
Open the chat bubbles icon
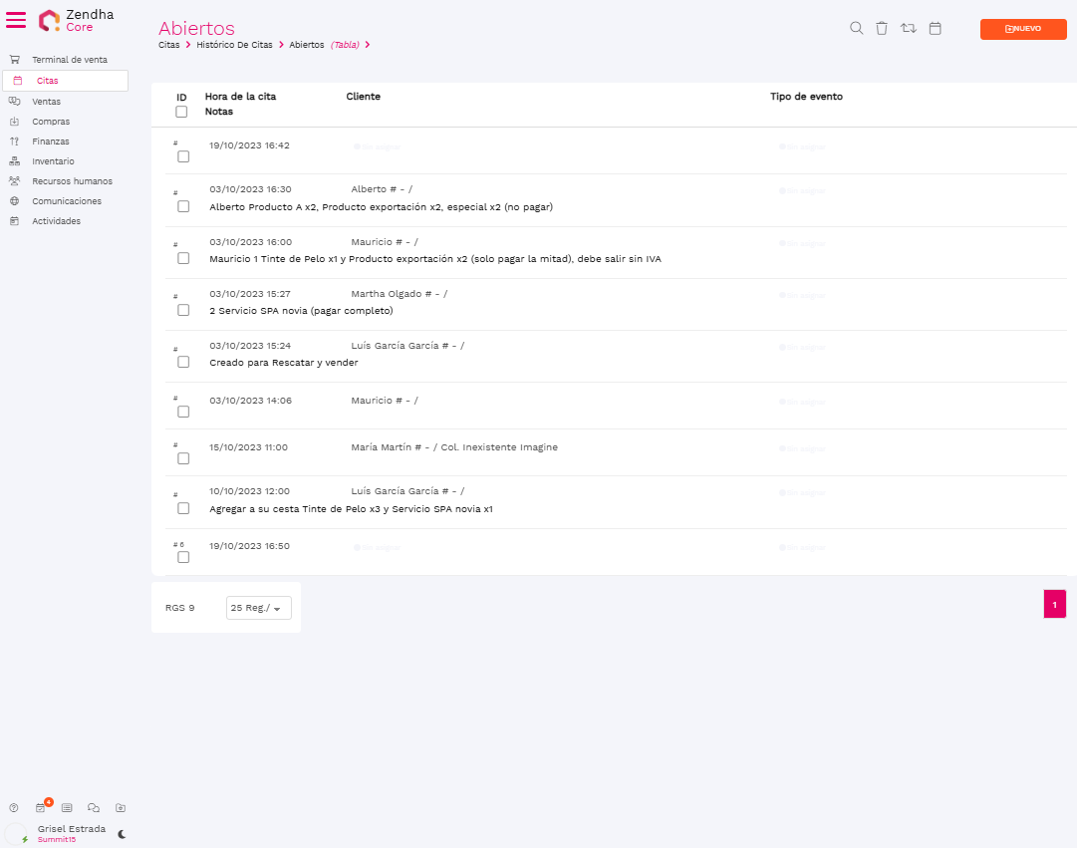pyautogui.click(x=94, y=808)
